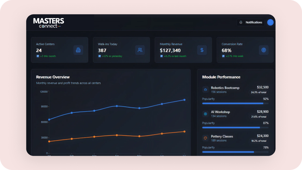Screen dimensions: 302x170
Task: Open the Notifications button
Action: [251, 22]
